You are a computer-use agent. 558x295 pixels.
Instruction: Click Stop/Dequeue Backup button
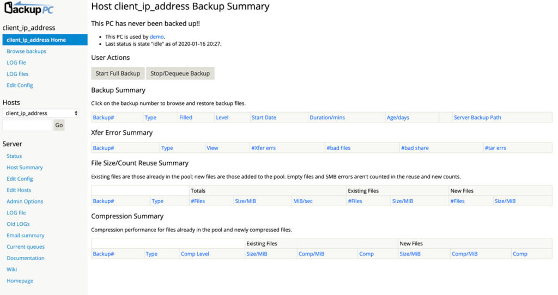click(180, 73)
